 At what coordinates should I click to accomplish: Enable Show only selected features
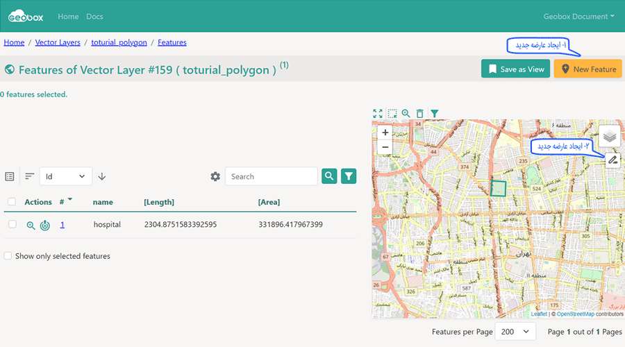point(8,256)
